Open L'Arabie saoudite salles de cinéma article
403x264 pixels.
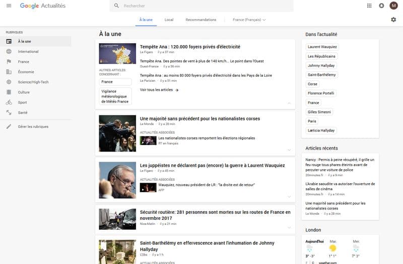click(340, 186)
